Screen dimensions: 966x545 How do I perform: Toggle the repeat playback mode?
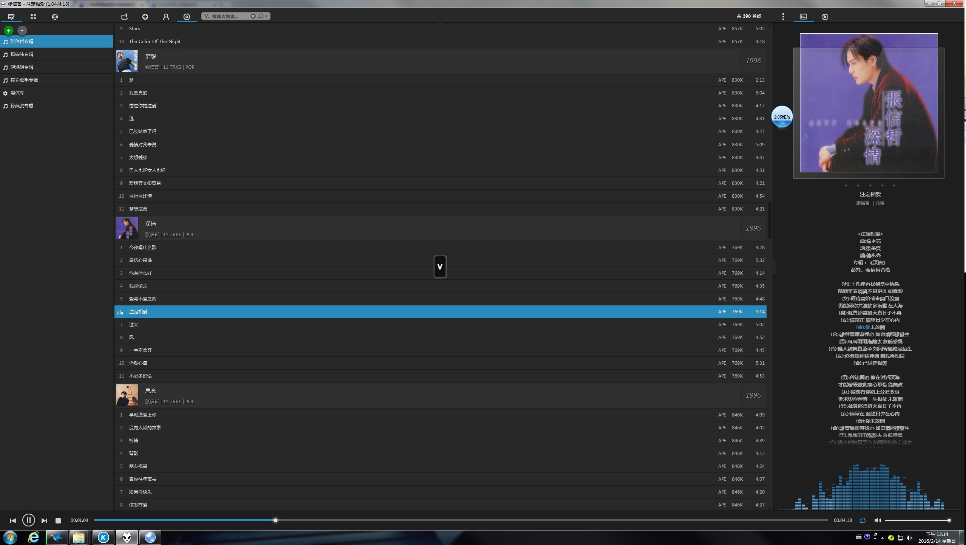pyautogui.click(x=863, y=520)
